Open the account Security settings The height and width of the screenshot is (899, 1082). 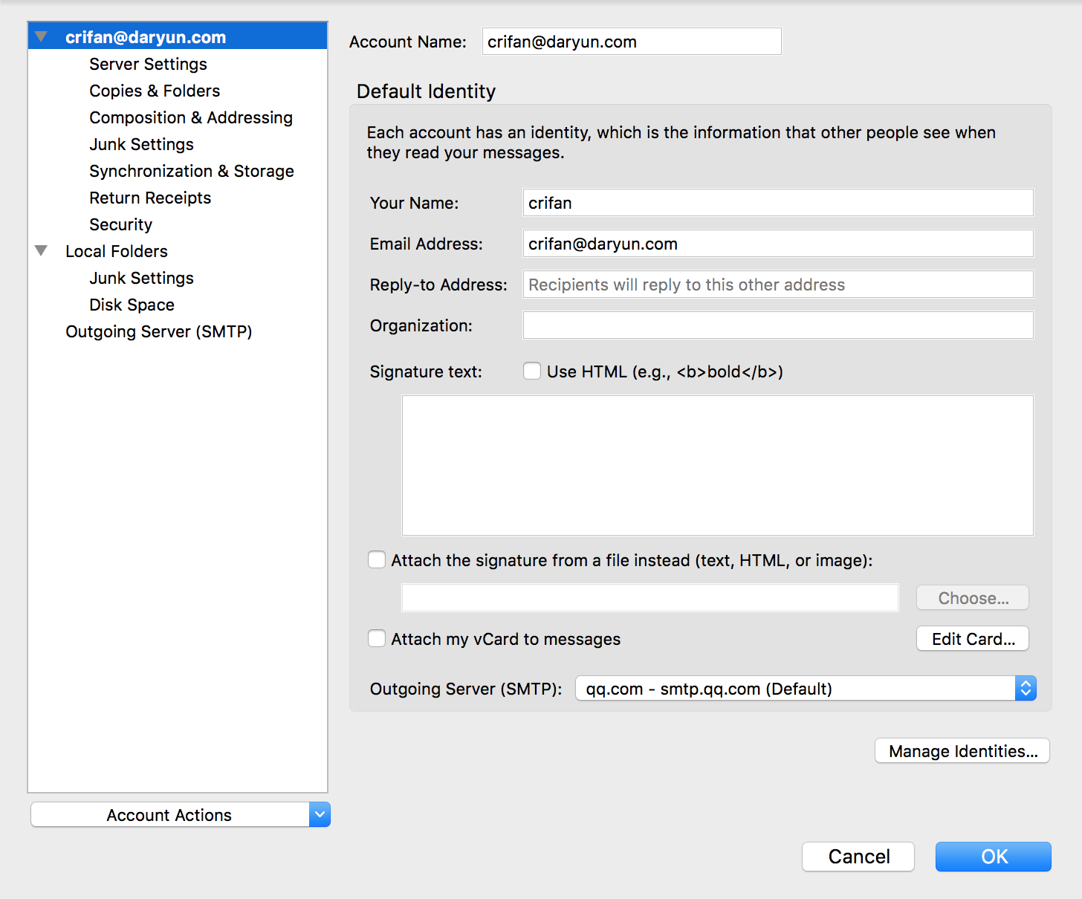coord(120,224)
